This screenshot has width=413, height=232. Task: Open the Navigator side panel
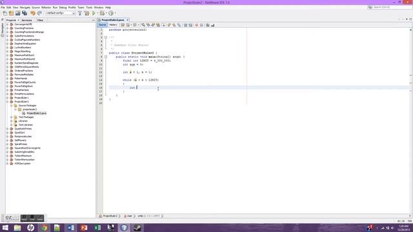click(3, 28)
